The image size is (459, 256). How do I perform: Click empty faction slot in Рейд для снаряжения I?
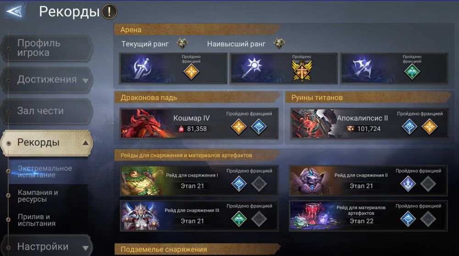coord(259,184)
